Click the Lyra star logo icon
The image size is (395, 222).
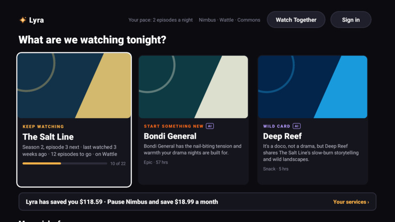(x=23, y=20)
